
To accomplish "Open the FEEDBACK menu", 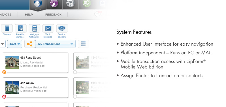I will tap(53, 15).
